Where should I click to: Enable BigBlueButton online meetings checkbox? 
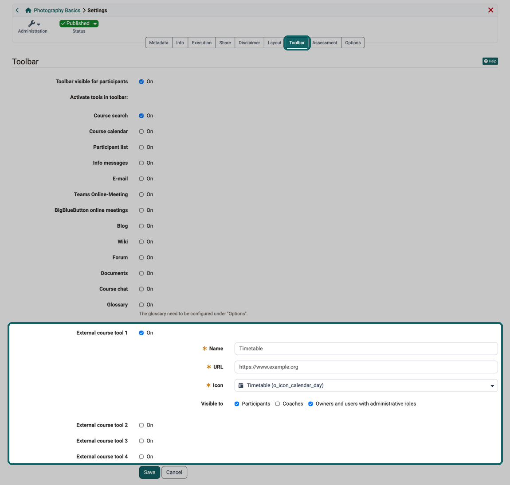pyautogui.click(x=141, y=210)
